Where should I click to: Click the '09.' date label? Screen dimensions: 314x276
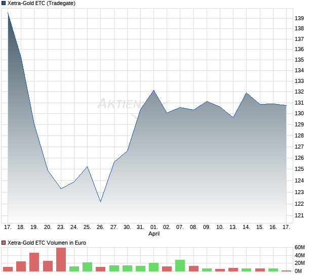pyautogui.click(x=207, y=227)
